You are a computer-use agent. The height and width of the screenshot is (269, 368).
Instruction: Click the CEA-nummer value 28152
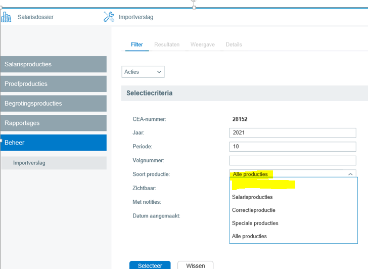[240, 119]
